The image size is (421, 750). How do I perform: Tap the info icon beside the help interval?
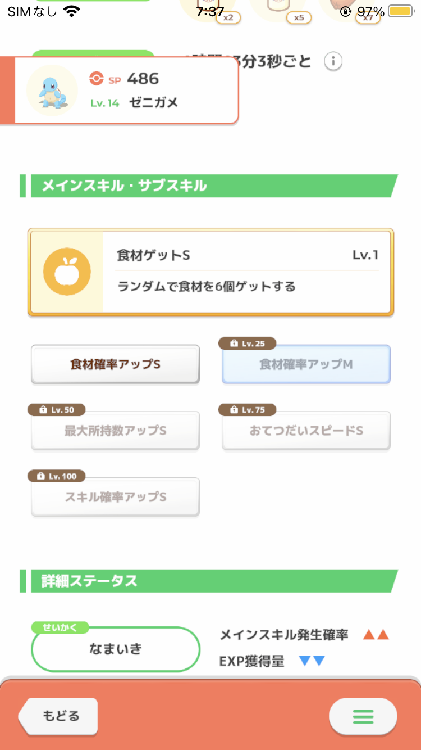[333, 61]
